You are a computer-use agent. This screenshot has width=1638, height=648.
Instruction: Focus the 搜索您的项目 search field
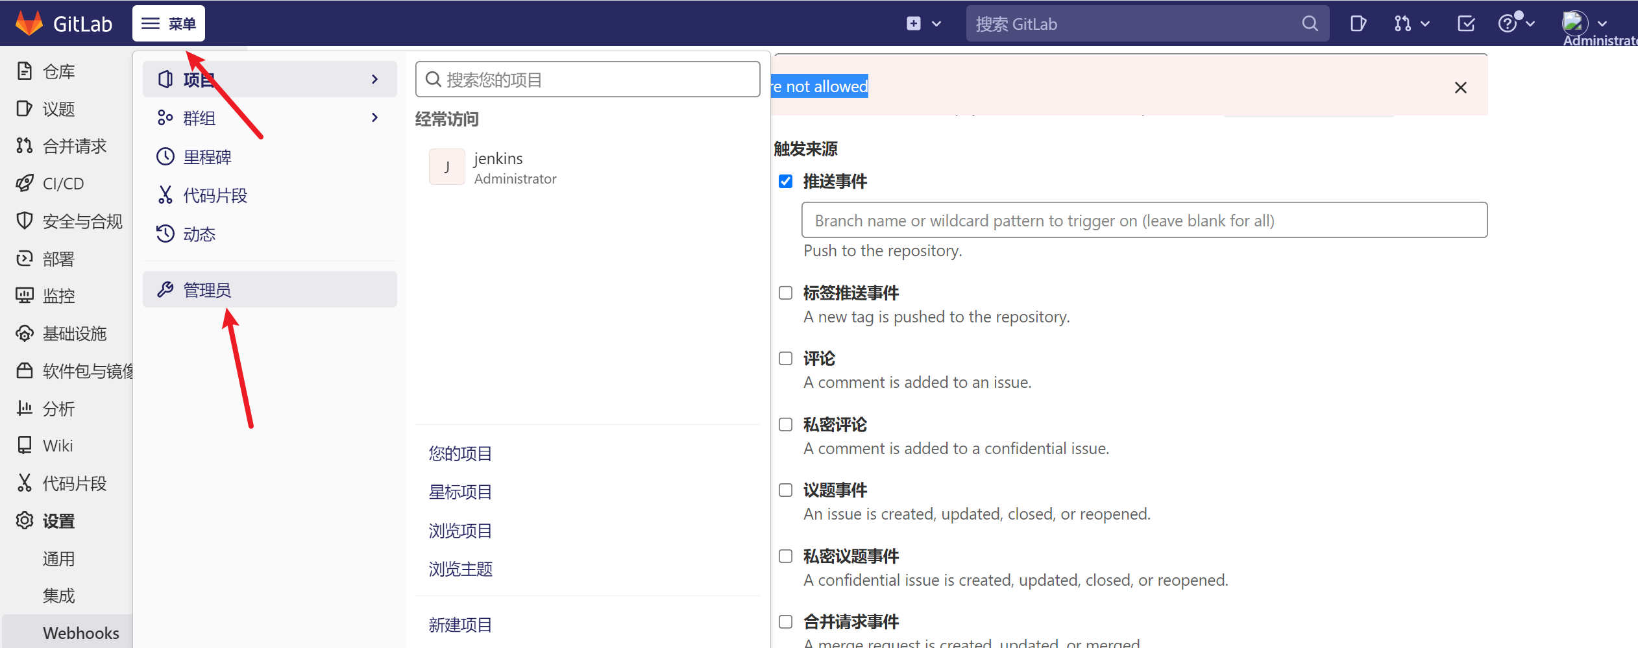pyautogui.click(x=587, y=79)
